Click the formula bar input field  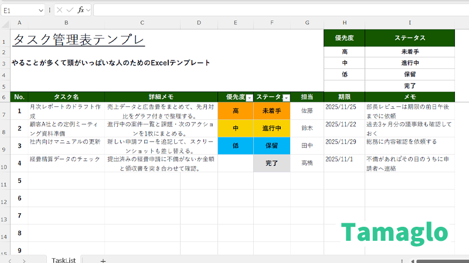276,10
